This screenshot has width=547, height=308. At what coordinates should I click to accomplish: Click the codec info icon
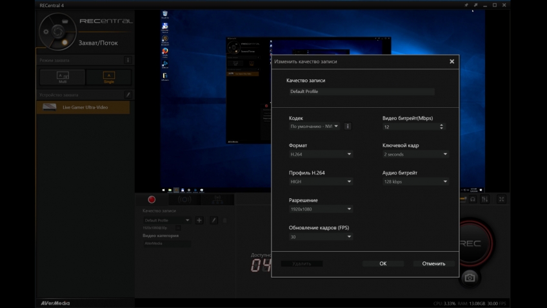click(x=348, y=127)
